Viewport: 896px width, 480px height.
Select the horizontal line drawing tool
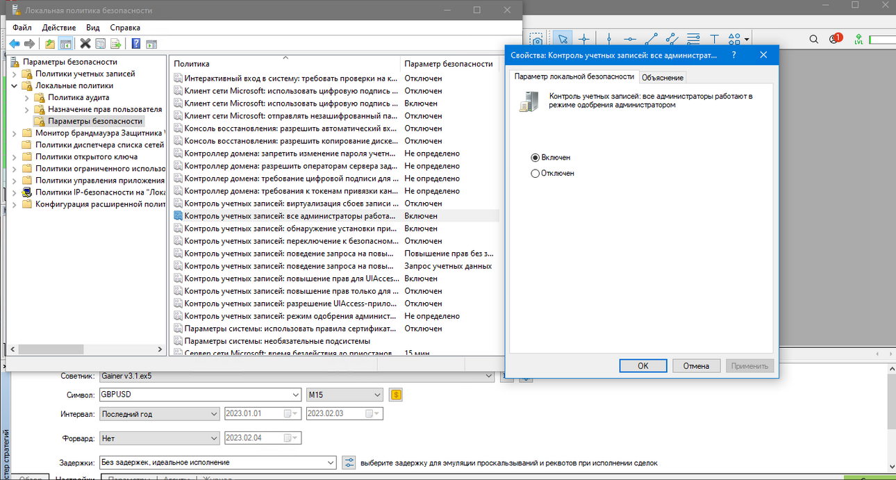pos(629,40)
